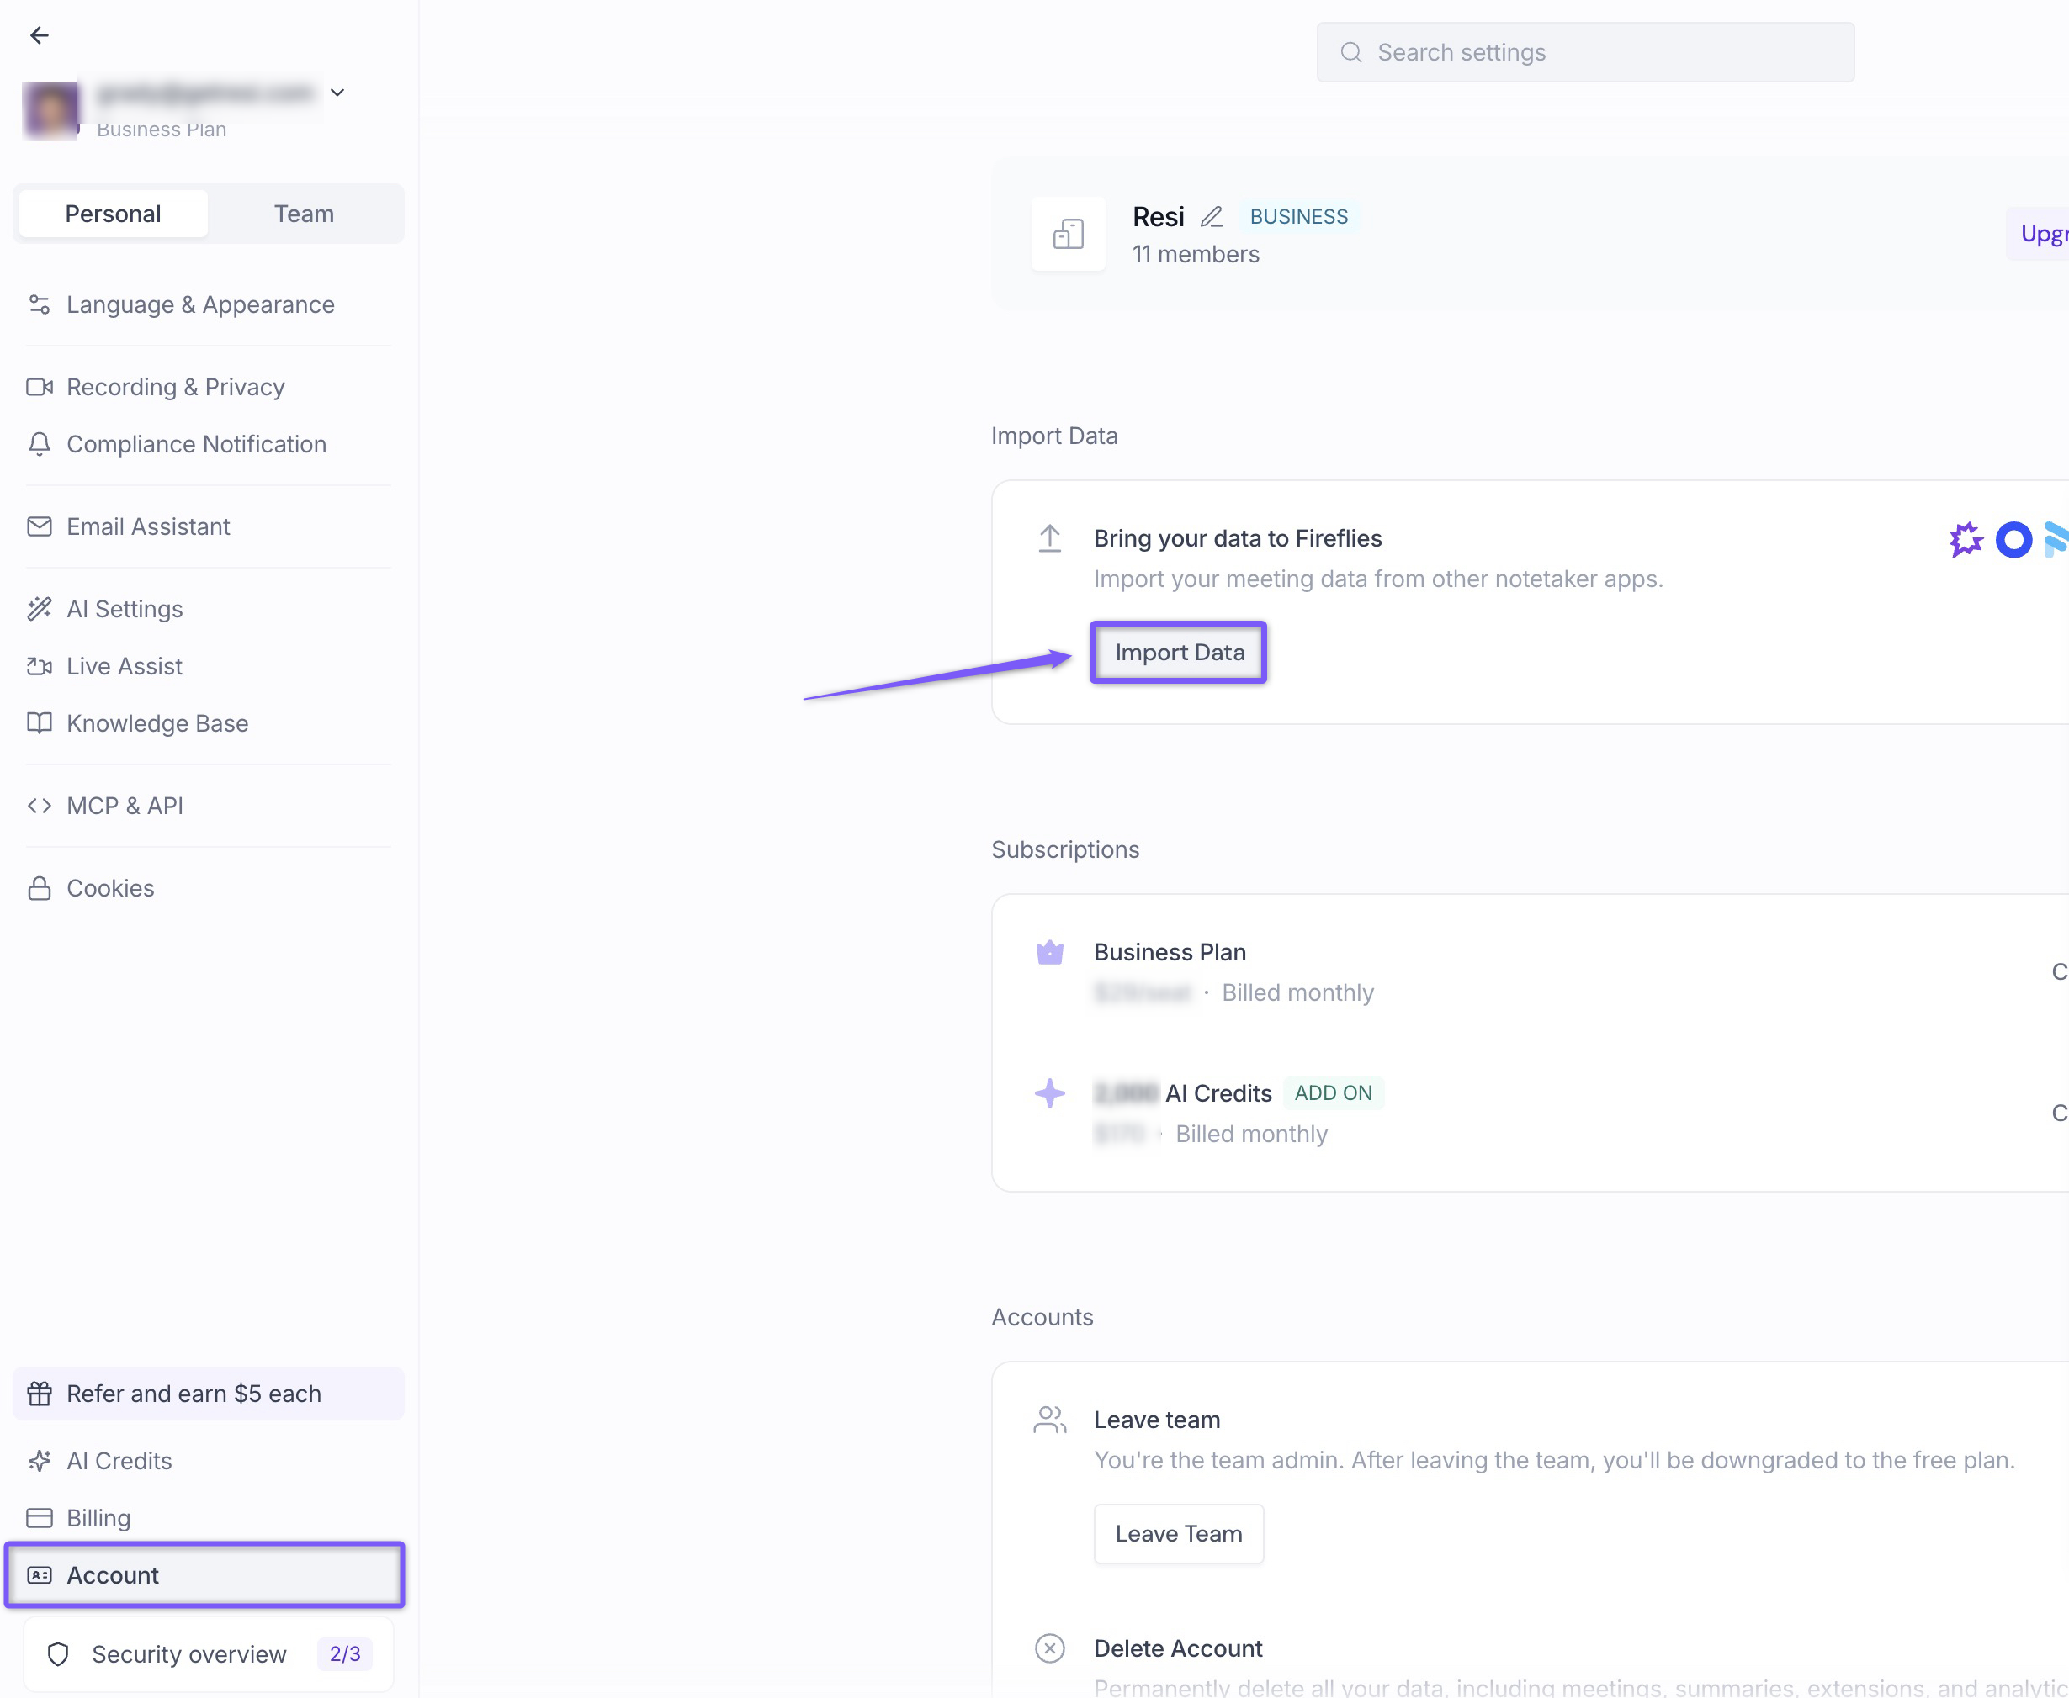This screenshot has width=2069, height=1698.
Task: Open Email Assistant settings
Action: (x=209, y=526)
